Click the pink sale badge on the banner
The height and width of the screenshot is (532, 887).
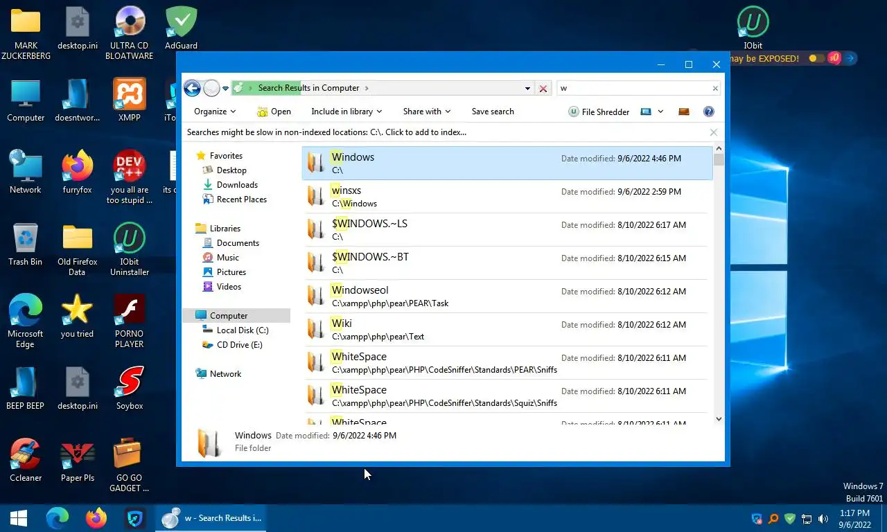coord(834,58)
